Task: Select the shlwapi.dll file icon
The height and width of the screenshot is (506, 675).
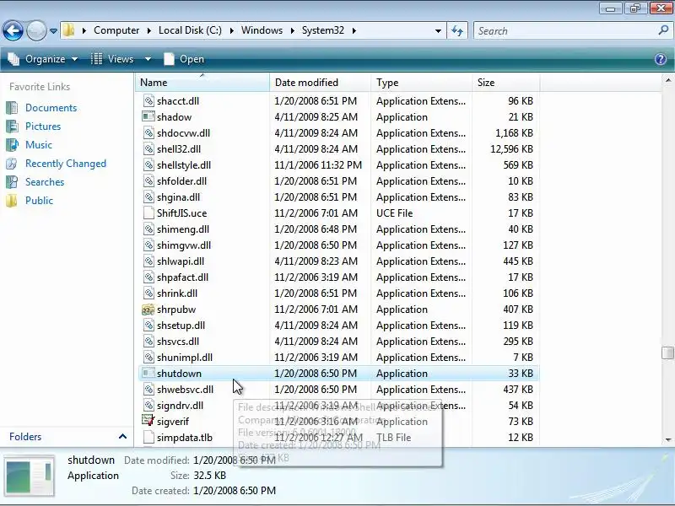Action: (148, 261)
